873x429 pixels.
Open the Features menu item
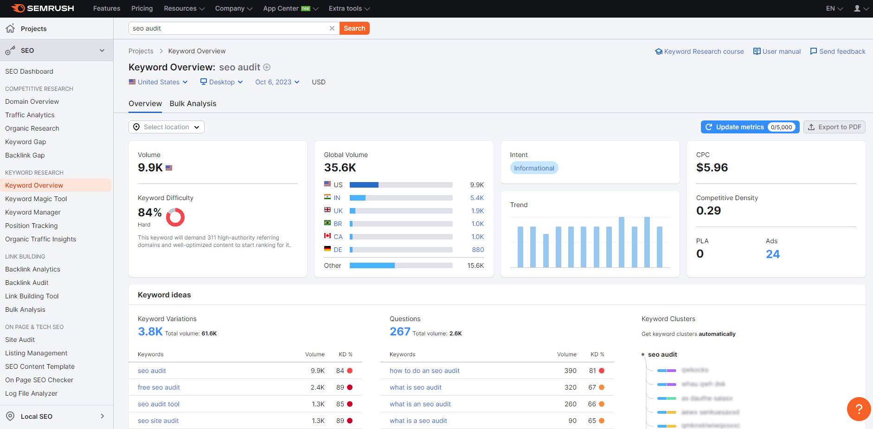[107, 8]
